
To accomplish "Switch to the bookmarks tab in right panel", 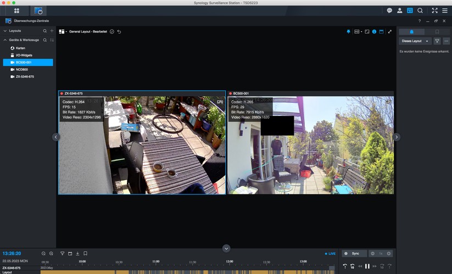I will tap(437, 32).
